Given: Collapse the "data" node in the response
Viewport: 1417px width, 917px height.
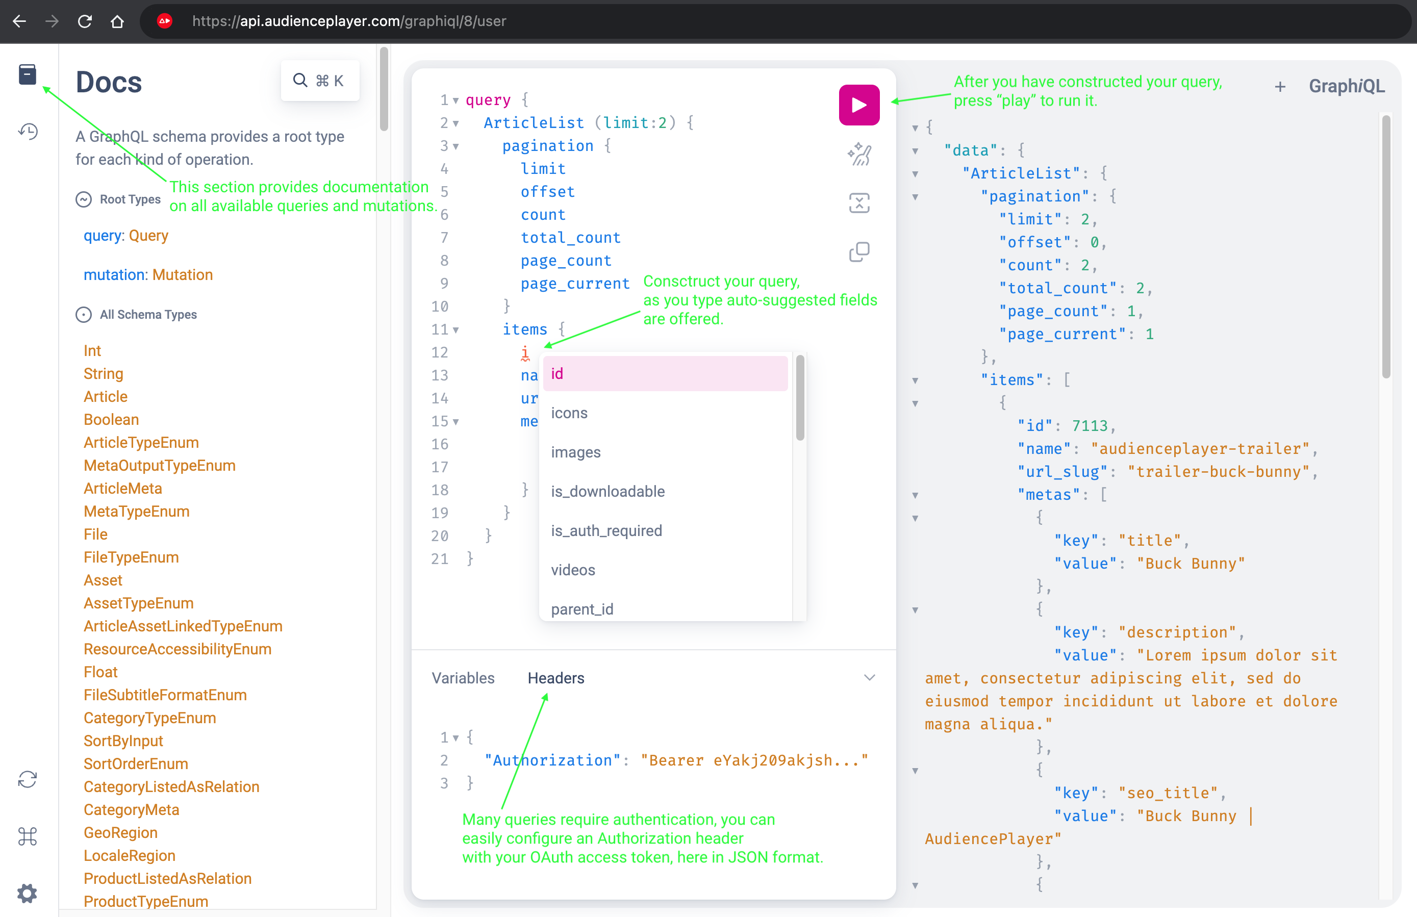Looking at the screenshot, I should coord(915,151).
